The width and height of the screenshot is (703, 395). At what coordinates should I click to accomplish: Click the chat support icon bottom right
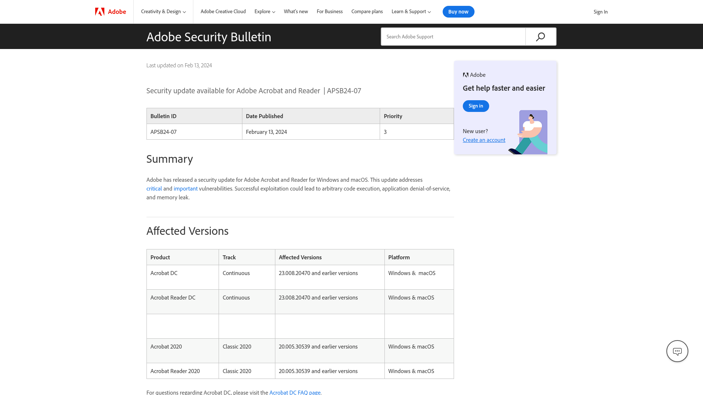tap(677, 351)
